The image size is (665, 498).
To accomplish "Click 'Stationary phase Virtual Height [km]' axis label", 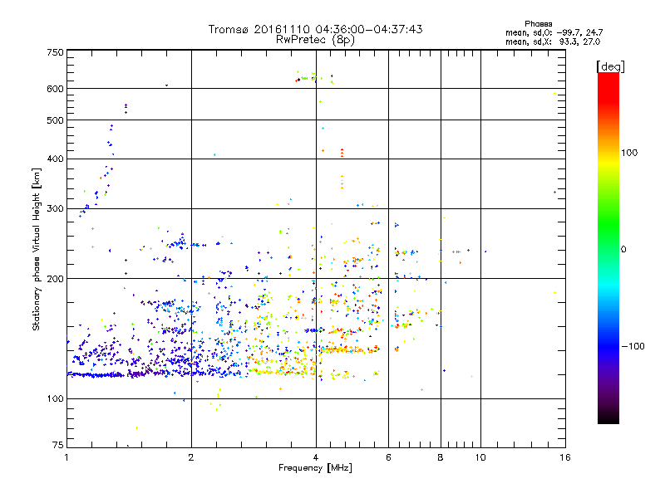I will point(37,249).
